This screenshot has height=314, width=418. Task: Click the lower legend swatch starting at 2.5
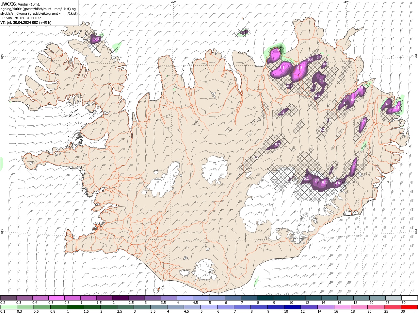(x=125, y=307)
